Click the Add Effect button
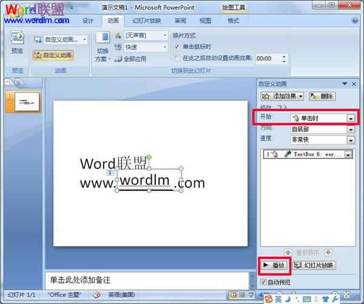364x304 pixels. tap(282, 96)
